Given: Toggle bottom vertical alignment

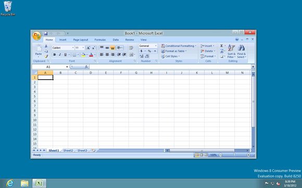Looking at the screenshot, I should point(112,47).
